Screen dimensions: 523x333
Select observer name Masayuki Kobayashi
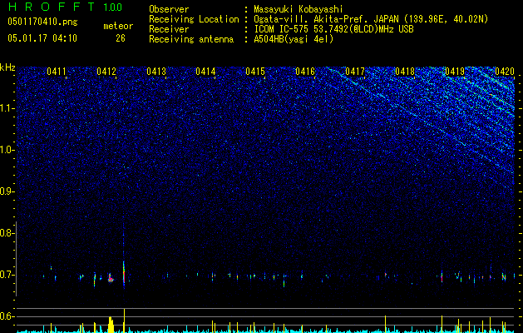[299, 9]
